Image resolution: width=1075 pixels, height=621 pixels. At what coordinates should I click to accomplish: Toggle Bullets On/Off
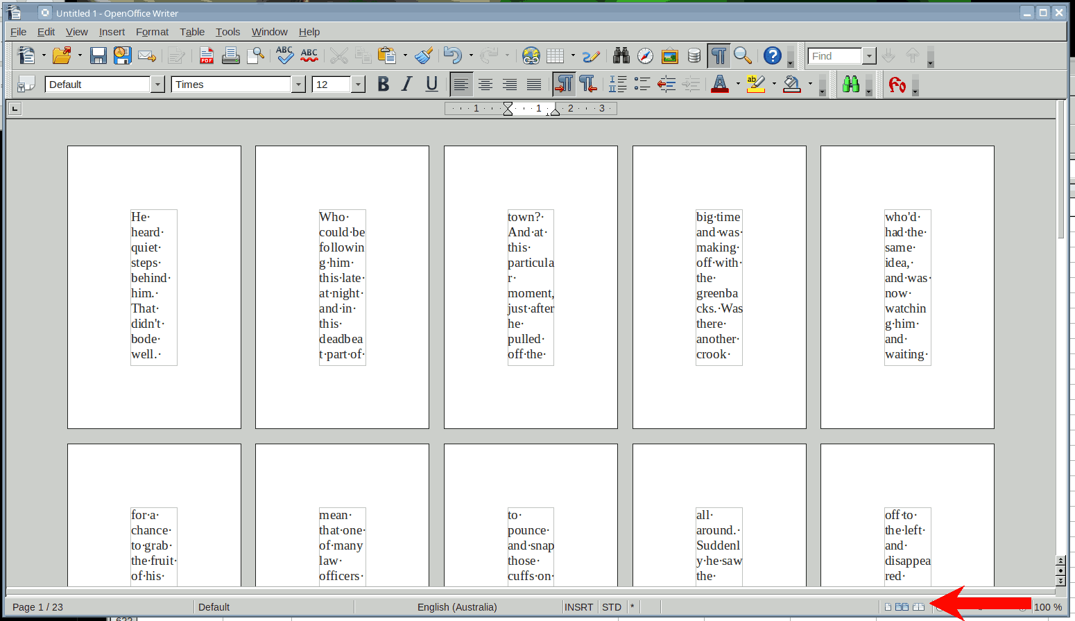click(x=642, y=84)
